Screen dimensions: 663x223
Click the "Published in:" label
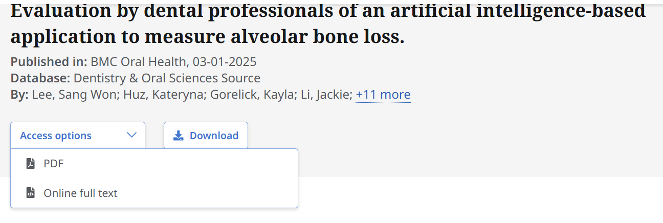pyautogui.click(x=49, y=62)
